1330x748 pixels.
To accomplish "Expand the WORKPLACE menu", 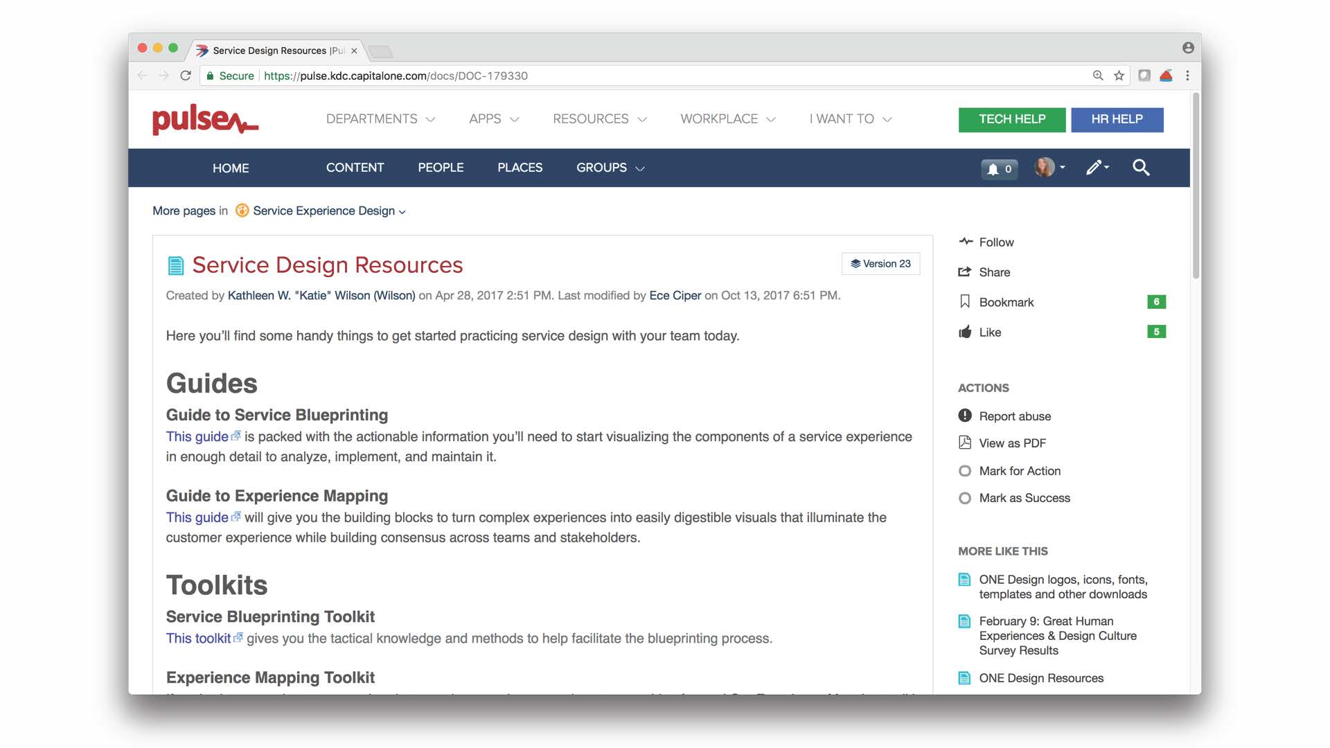I will [727, 119].
